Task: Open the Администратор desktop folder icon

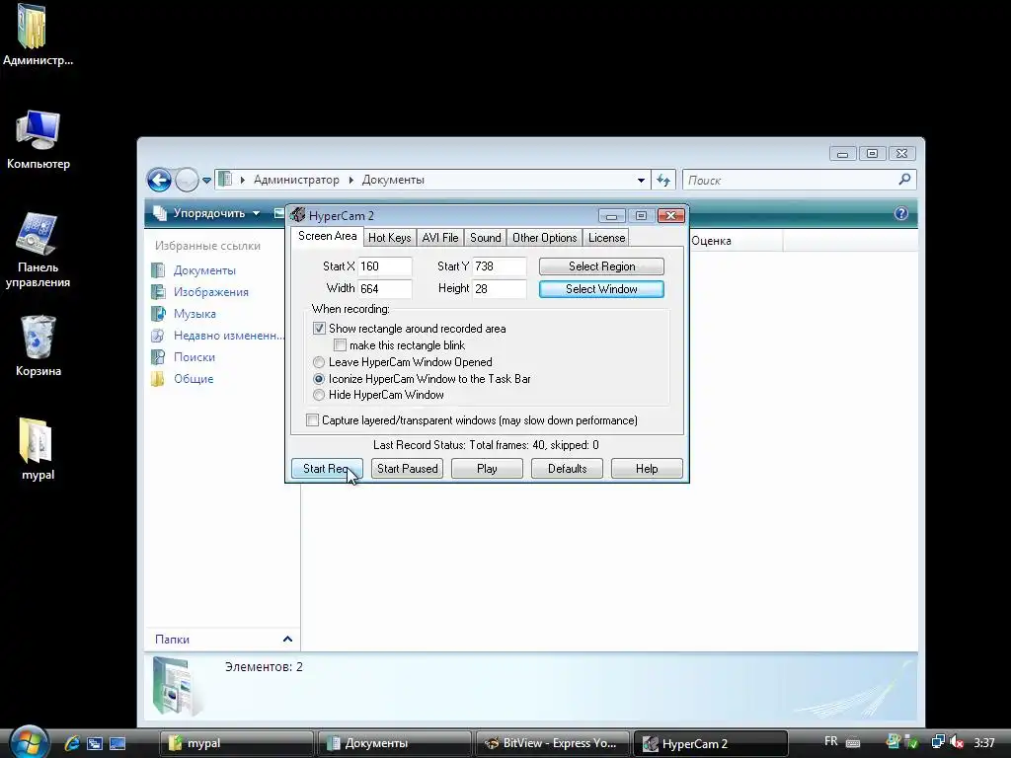Action: [x=34, y=27]
